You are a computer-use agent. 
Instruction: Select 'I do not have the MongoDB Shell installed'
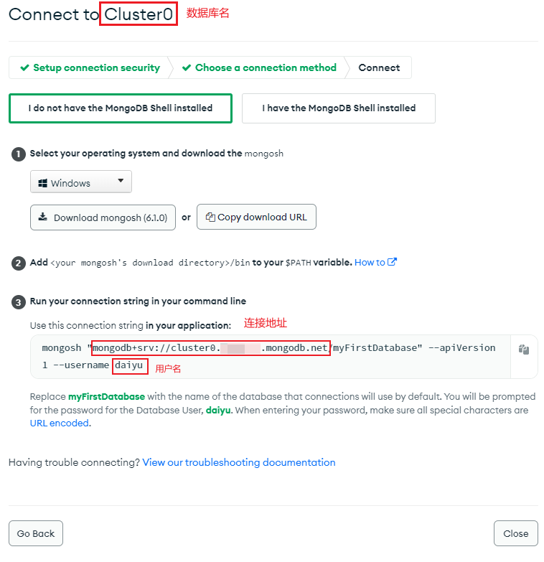[x=120, y=108]
